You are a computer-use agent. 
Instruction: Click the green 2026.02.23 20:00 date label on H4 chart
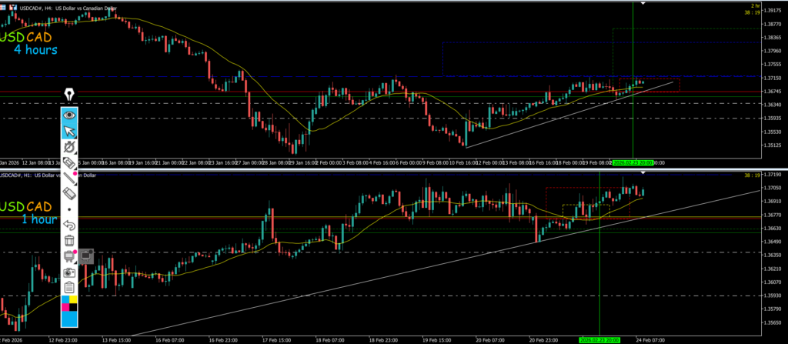(x=633, y=163)
